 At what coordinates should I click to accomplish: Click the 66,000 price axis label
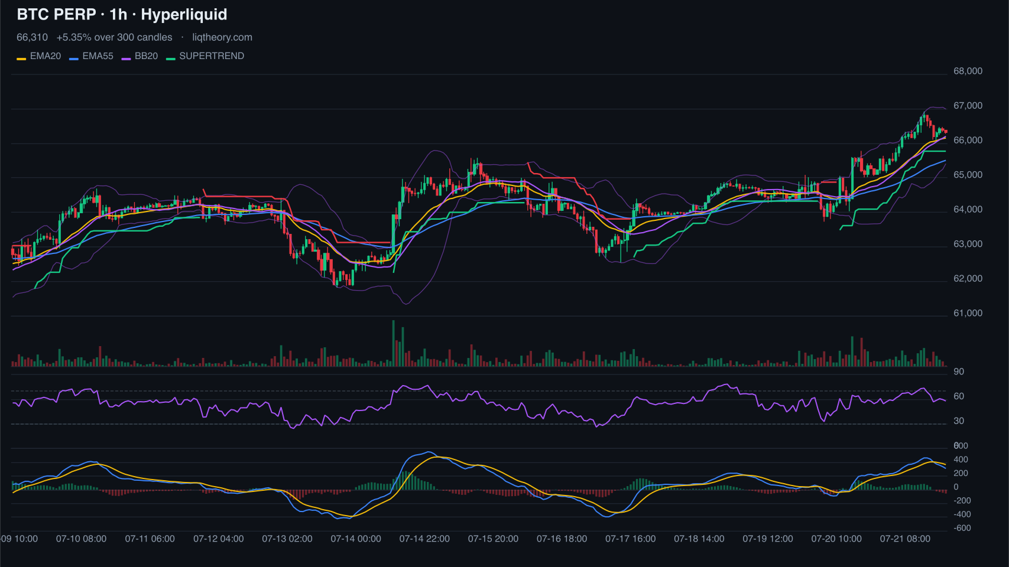coord(968,141)
